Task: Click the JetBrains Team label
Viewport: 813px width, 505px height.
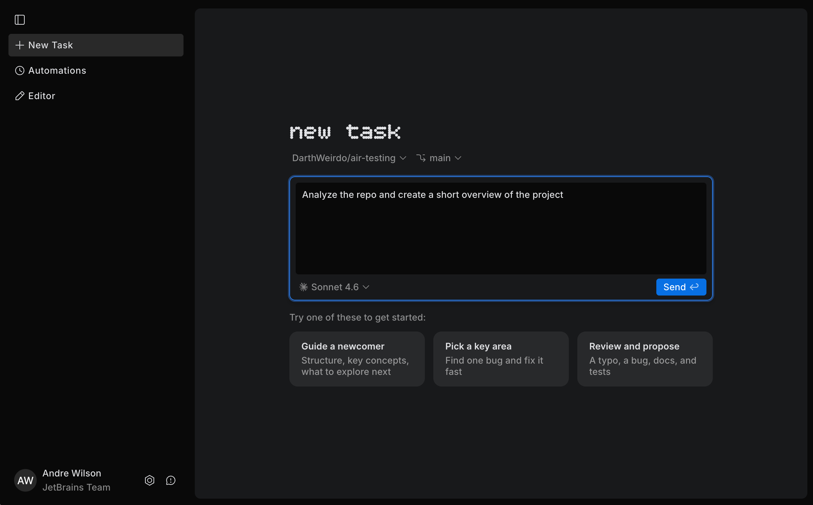Action: [x=77, y=487]
